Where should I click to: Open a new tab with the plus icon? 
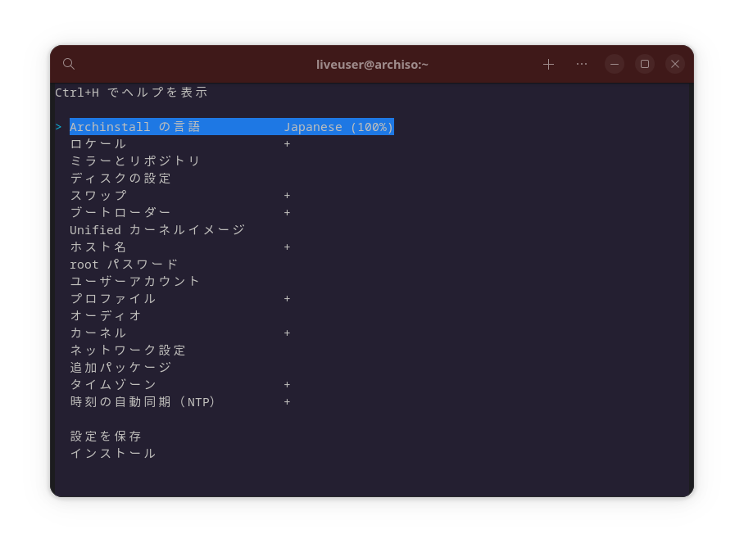click(x=548, y=64)
